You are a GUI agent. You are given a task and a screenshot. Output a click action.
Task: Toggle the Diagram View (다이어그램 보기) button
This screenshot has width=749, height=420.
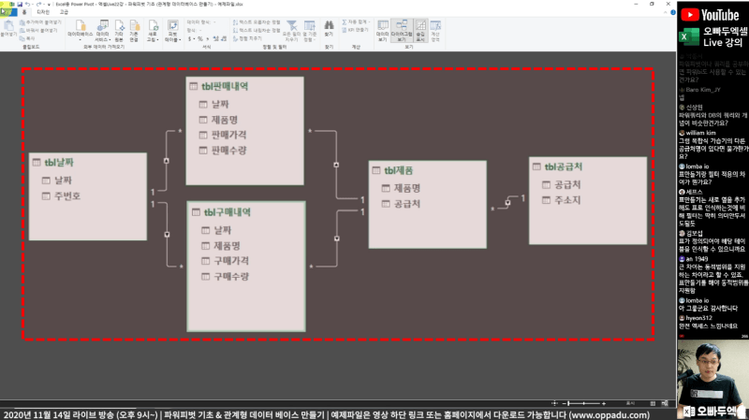(x=402, y=31)
